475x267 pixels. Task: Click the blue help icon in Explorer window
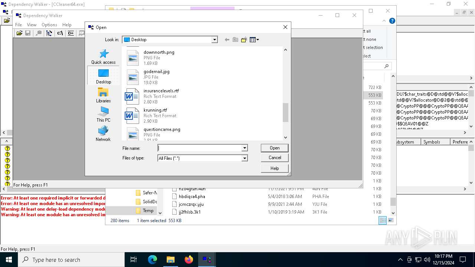click(x=392, y=21)
